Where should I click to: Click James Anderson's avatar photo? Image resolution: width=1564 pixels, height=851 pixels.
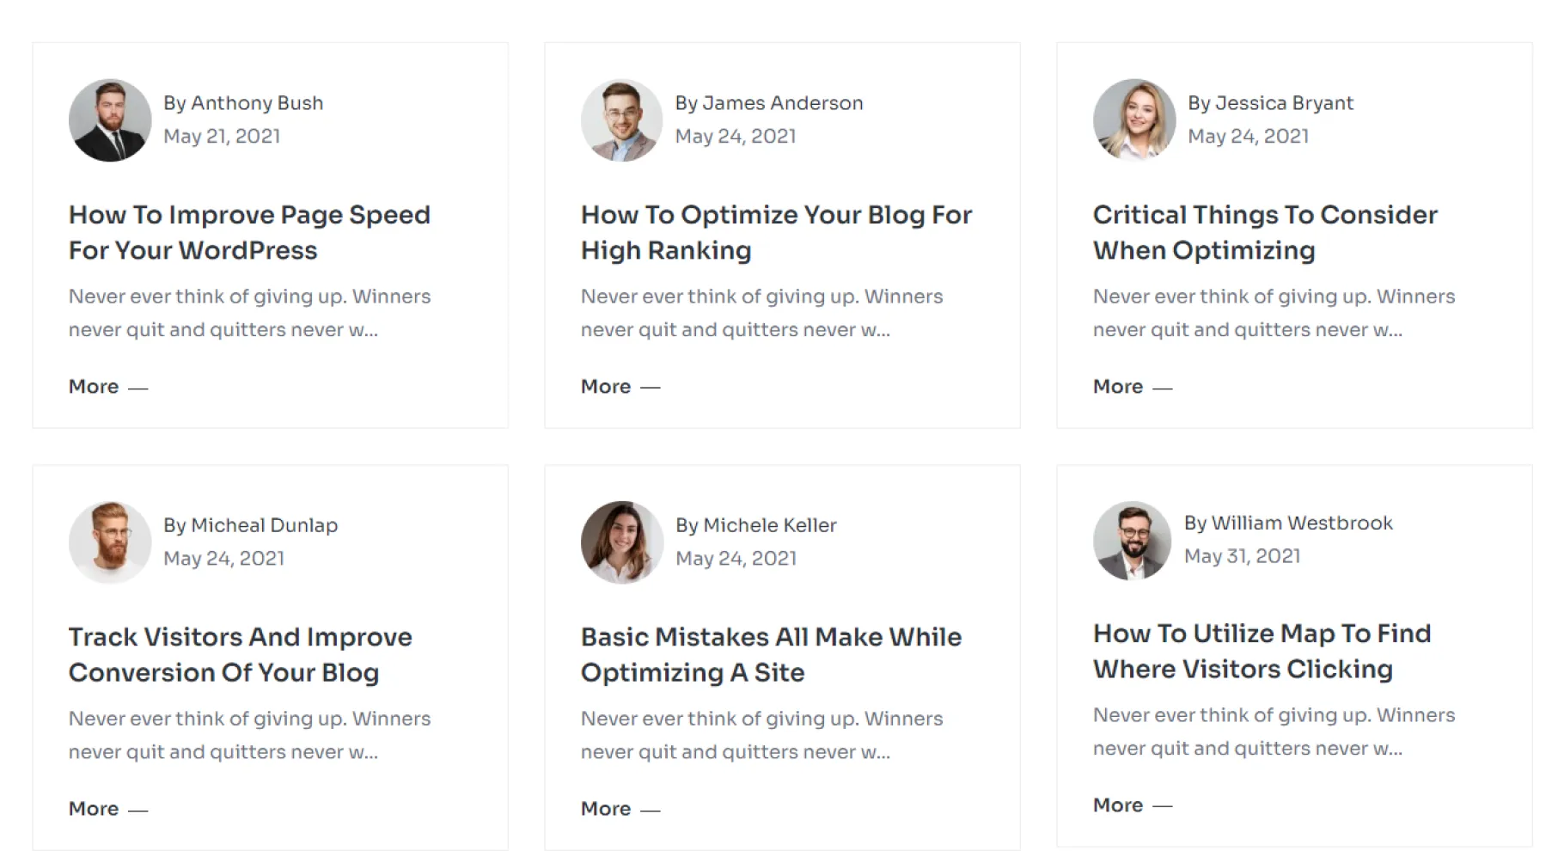point(622,120)
